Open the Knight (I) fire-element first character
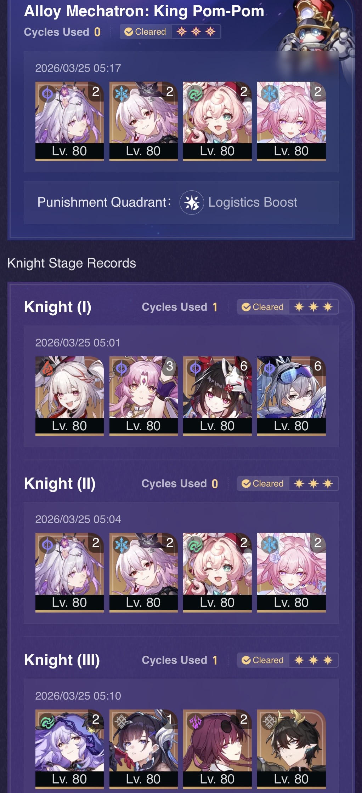The image size is (362, 793). coord(69,396)
